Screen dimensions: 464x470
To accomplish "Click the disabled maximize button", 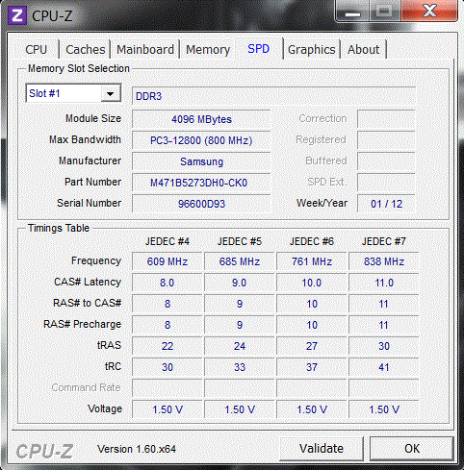I will pyautogui.click(x=384, y=11).
